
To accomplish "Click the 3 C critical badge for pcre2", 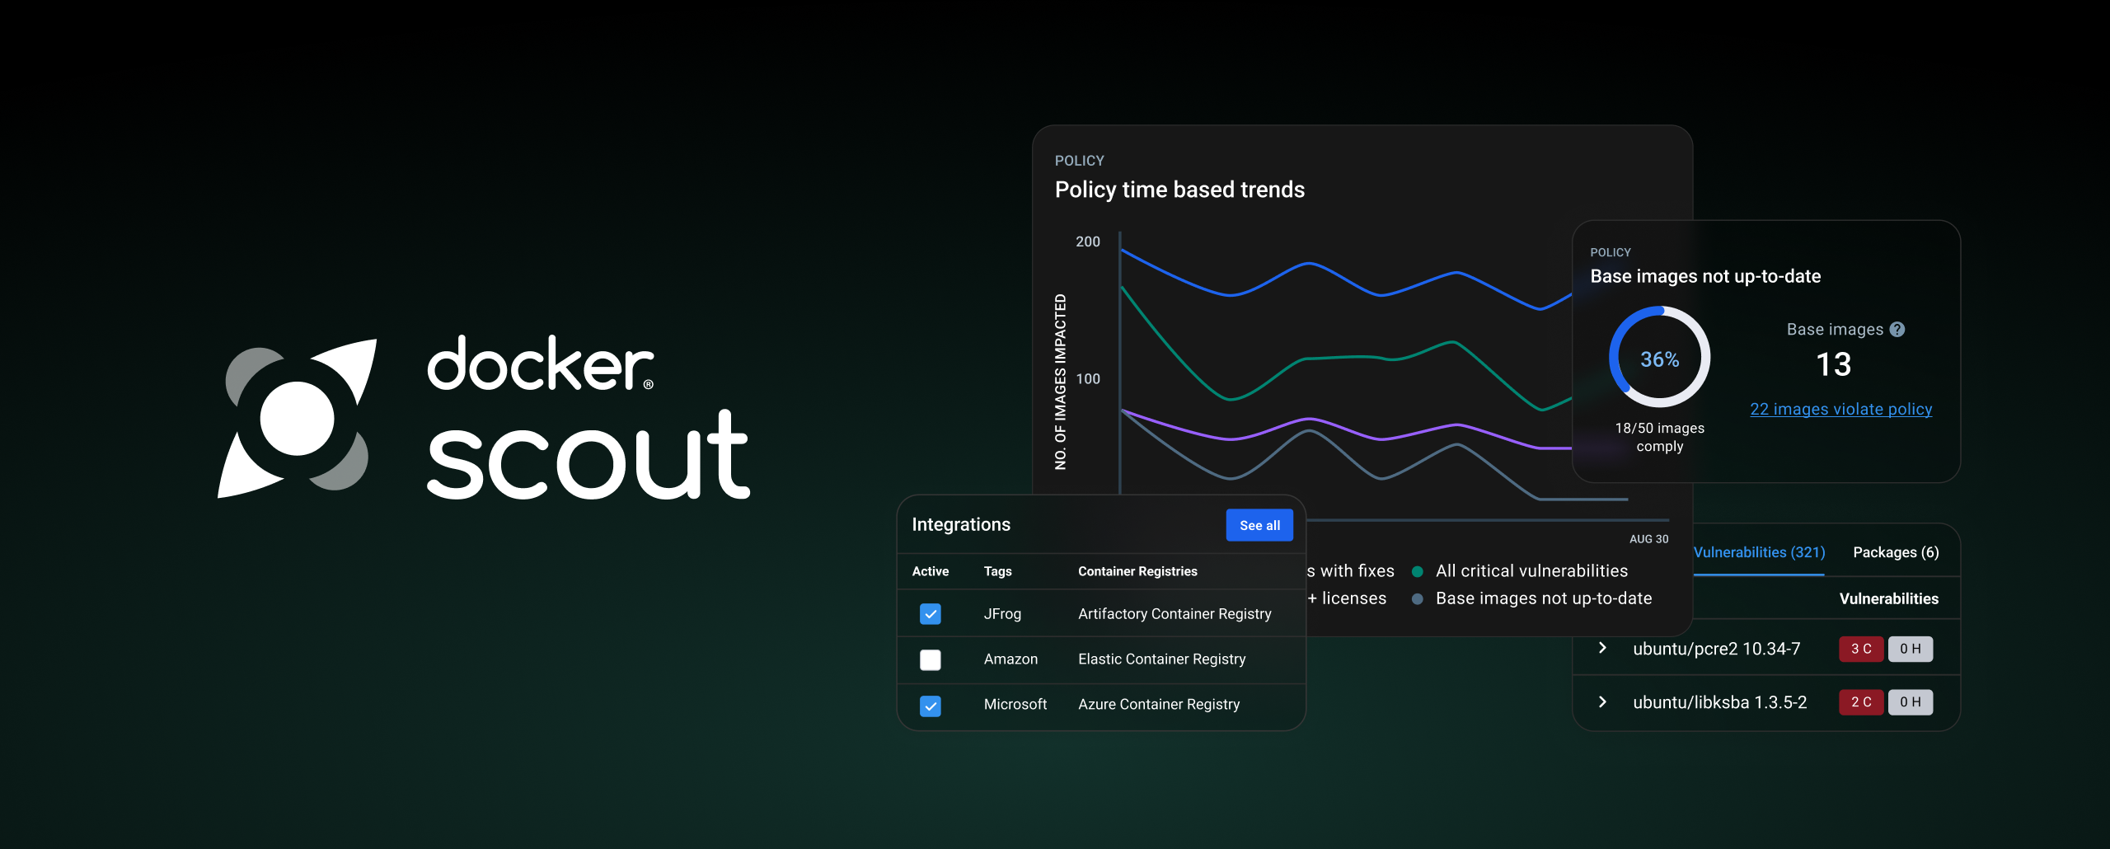I will pyautogui.click(x=1860, y=649).
